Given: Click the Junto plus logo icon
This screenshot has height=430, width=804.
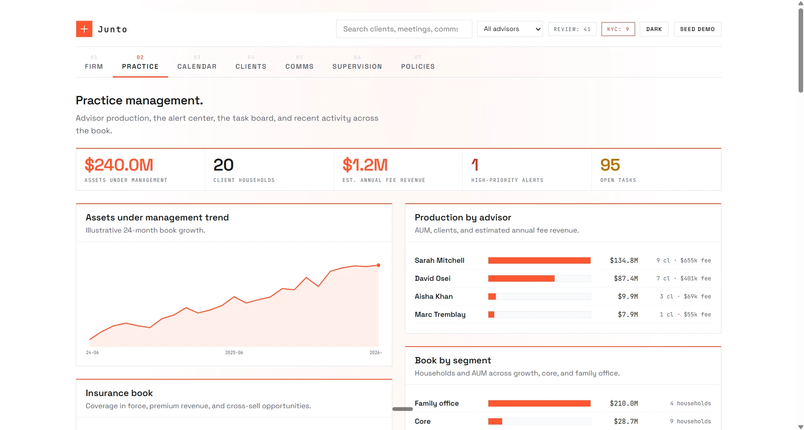Looking at the screenshot, I should point(84,29).
